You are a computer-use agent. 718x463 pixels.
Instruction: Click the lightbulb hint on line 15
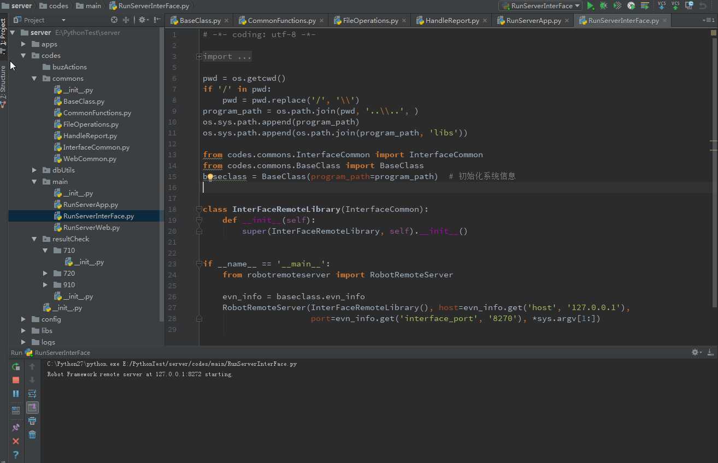coord(210,177)
